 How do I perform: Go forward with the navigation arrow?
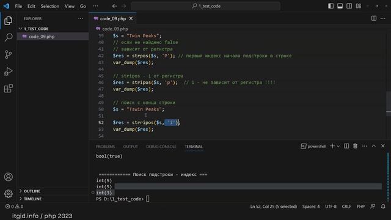tap(124, 6)
